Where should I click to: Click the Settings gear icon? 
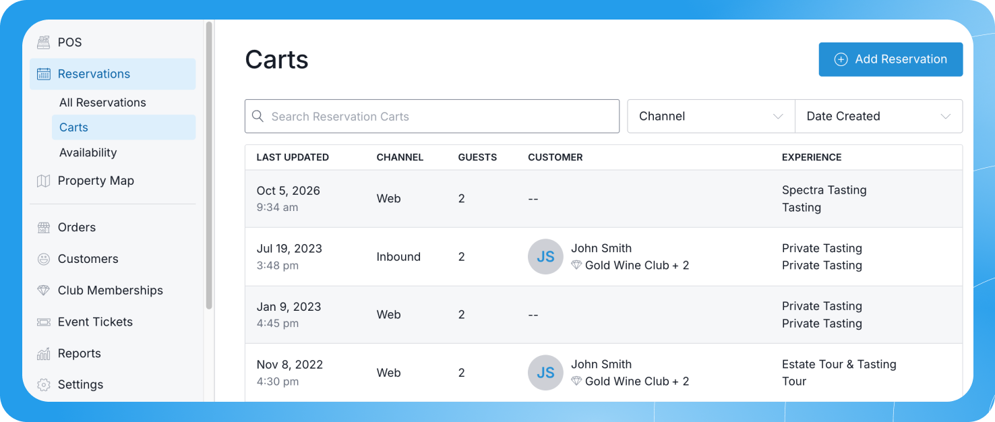click(44, 385)
